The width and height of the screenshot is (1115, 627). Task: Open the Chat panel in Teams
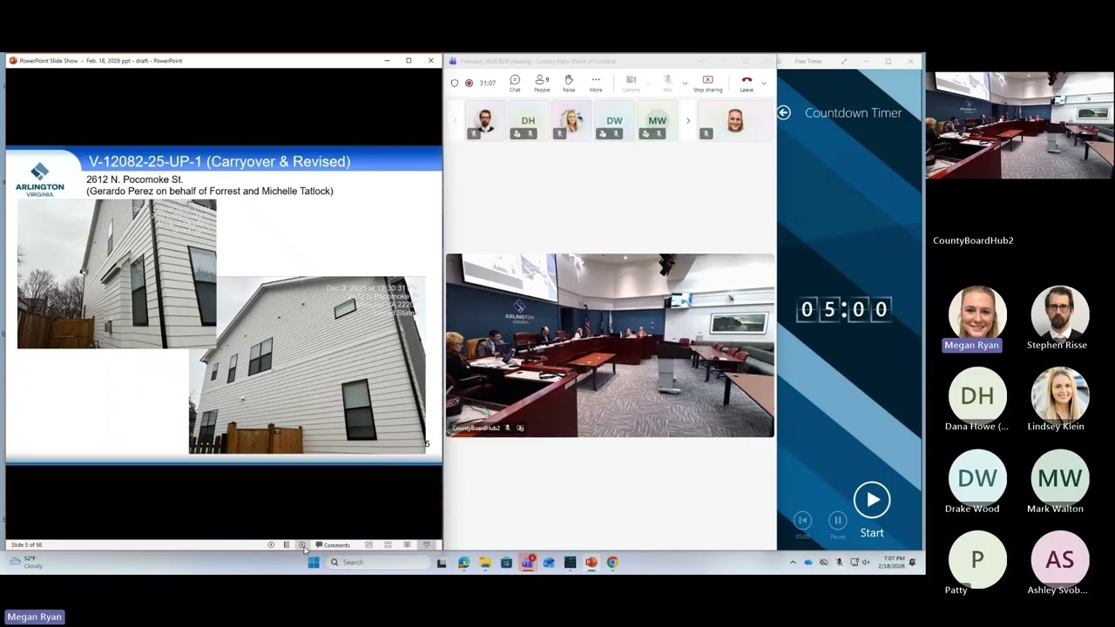coord(515,84)
